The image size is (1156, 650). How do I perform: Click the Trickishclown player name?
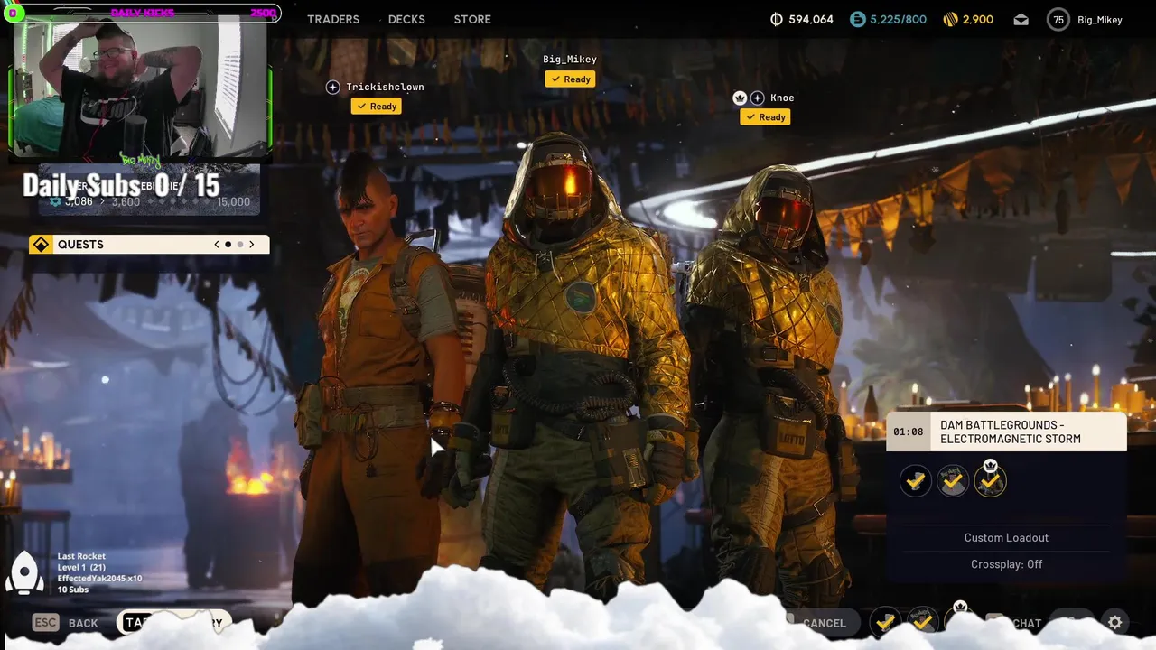(x=385, y=87)
